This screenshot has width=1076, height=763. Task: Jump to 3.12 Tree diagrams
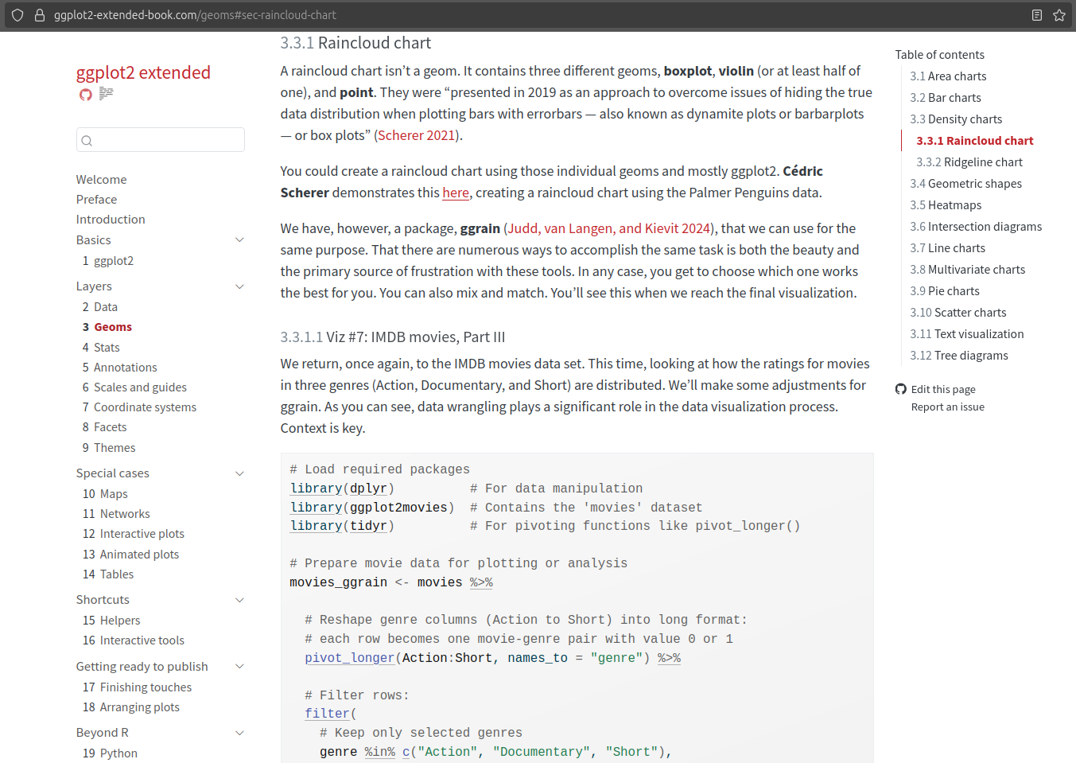(x=959, y=356)
